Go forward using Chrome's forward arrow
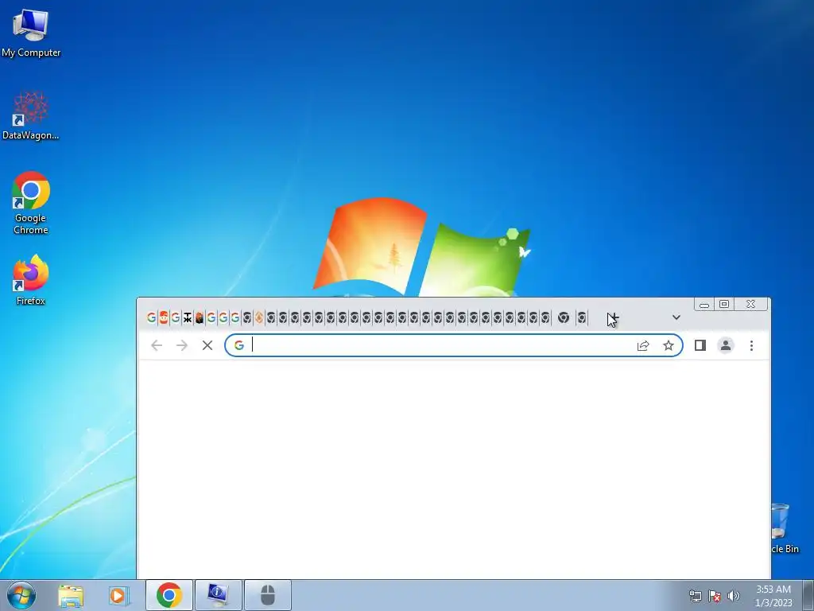The width and height of the screenshot is (814, 611). point(182,345)
